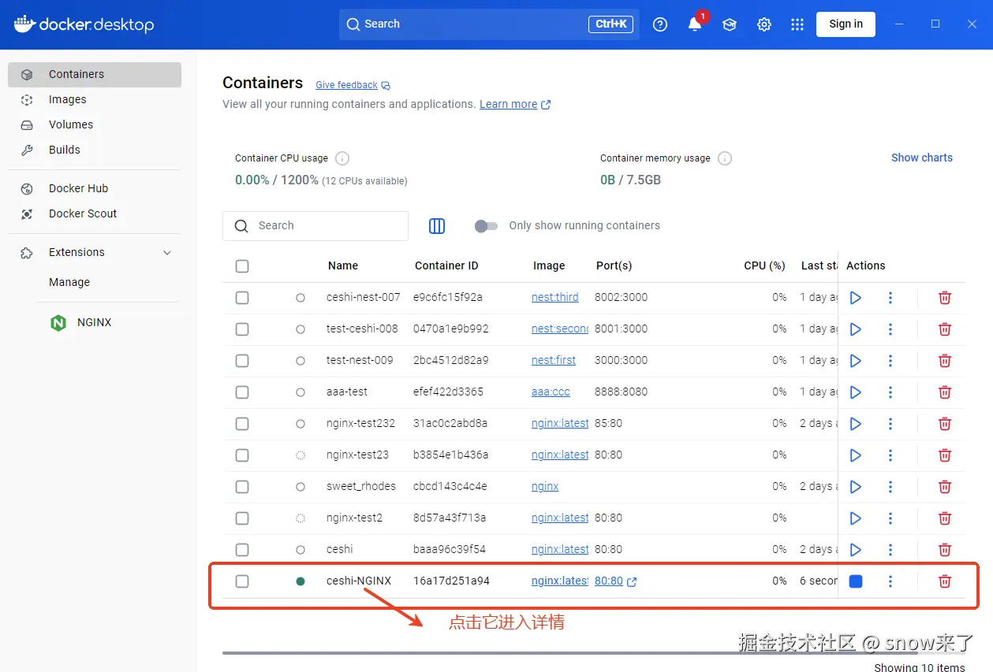Open more actions menu for ceshi-NGINX
Image resolution: width=993 pixels, height=672 pixels.
tap(890, 581)
